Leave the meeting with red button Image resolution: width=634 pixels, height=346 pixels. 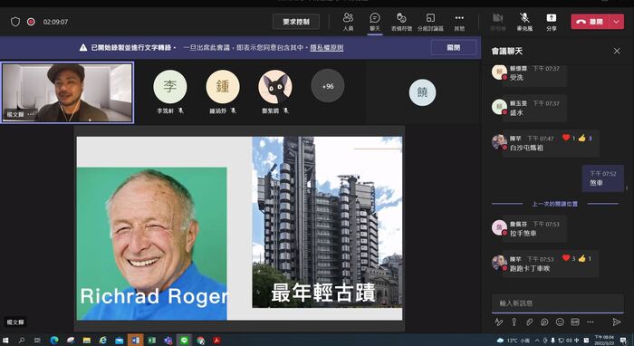(590, 22)
